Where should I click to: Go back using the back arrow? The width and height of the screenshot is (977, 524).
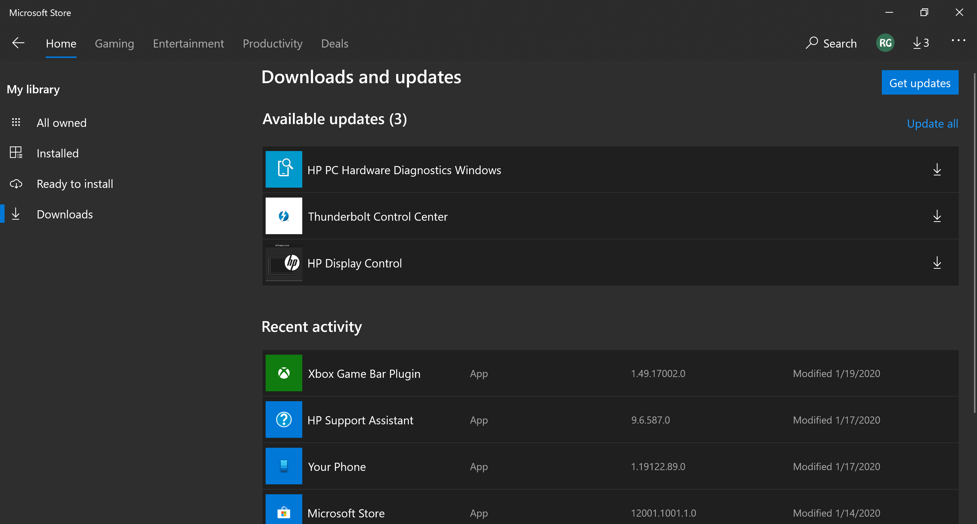(18, 43)
